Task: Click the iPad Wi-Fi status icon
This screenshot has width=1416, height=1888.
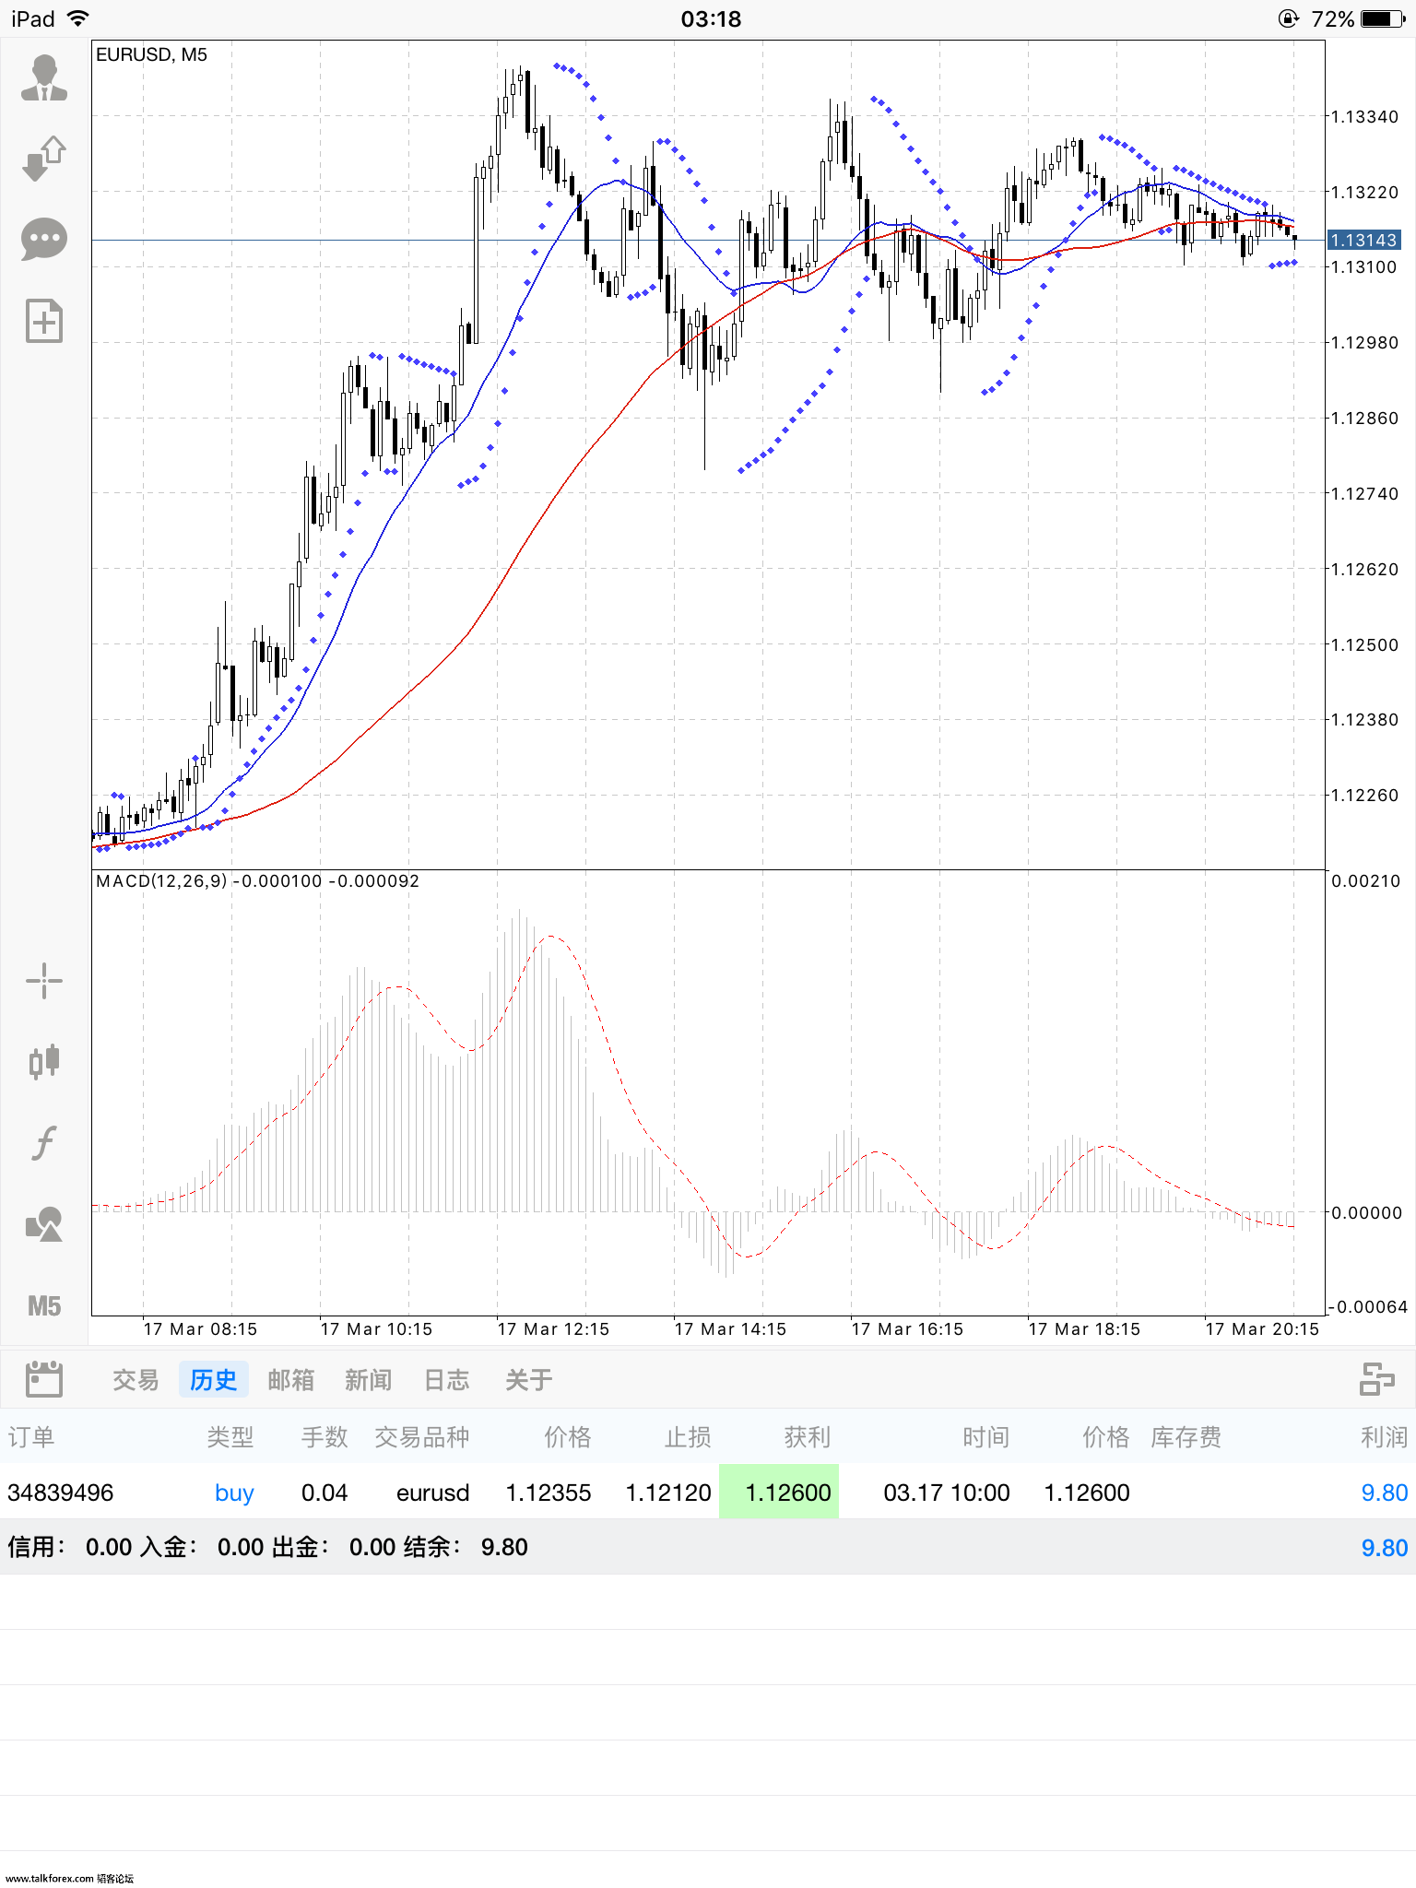Action: click(x=78, y=18)
